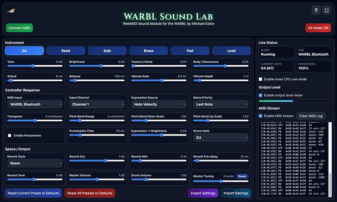The image size is (337, 202).
Task: Click the output level meter bar
Action: [x=295, y=101]
